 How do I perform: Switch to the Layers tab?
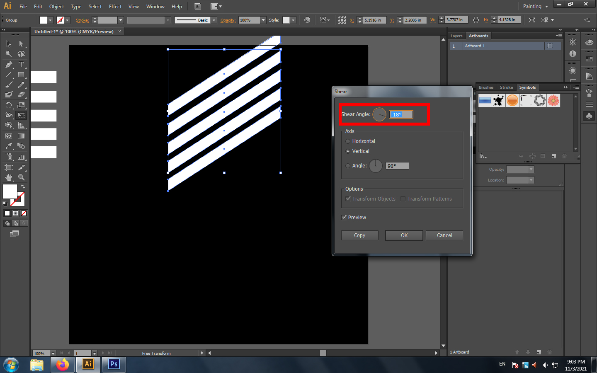[x=456, y=36]
